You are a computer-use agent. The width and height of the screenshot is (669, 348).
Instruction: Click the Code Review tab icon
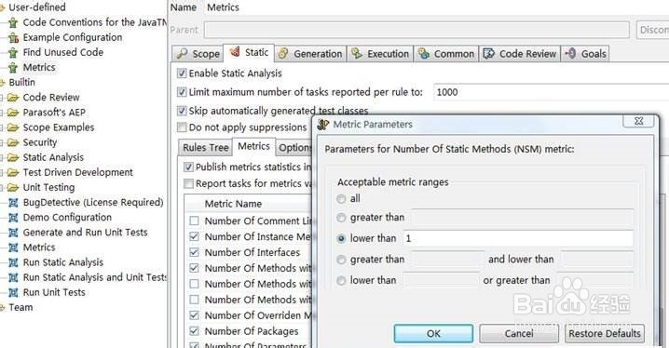(x=488, y=54)
